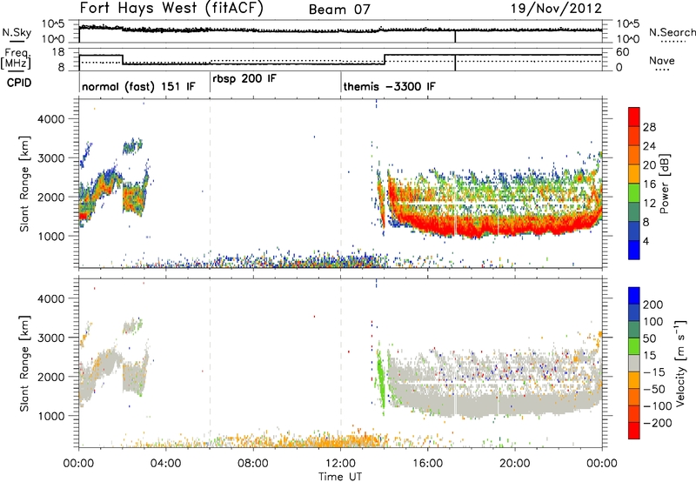Click 'rbsp 200 IF' text
Screen dimensions: 696x482
tap(244, 79)
